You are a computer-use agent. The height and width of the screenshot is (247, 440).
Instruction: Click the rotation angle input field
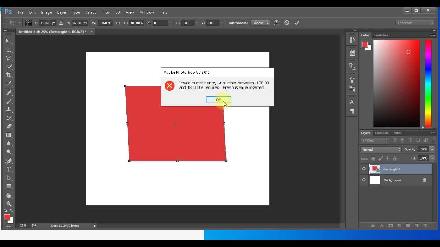160,23
